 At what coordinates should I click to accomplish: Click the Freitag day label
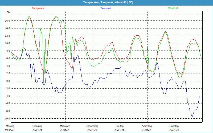tap(120, 126)
